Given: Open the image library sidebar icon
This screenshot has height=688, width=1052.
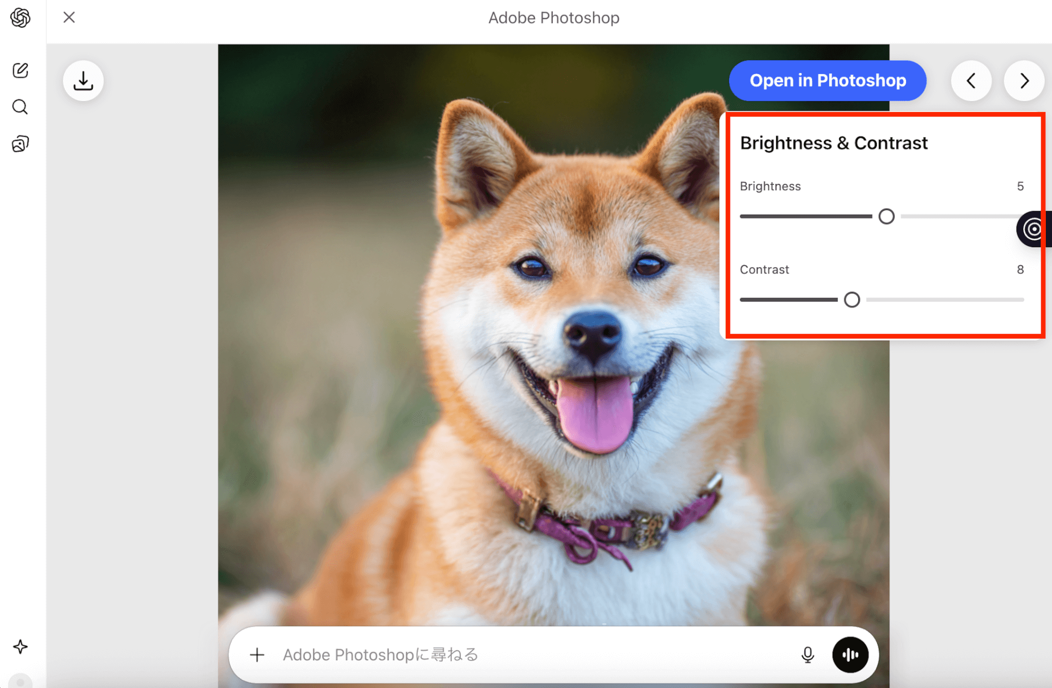Looking at the screenshot, I should (x=20, y=144).
